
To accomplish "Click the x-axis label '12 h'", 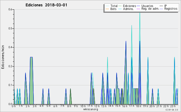I will pyautogui.click(x=97, y=106).
